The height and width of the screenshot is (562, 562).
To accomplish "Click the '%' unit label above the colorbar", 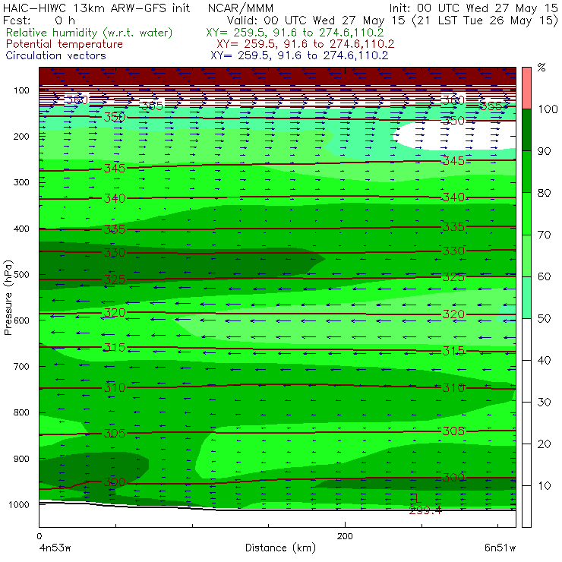I will [541, 68].
